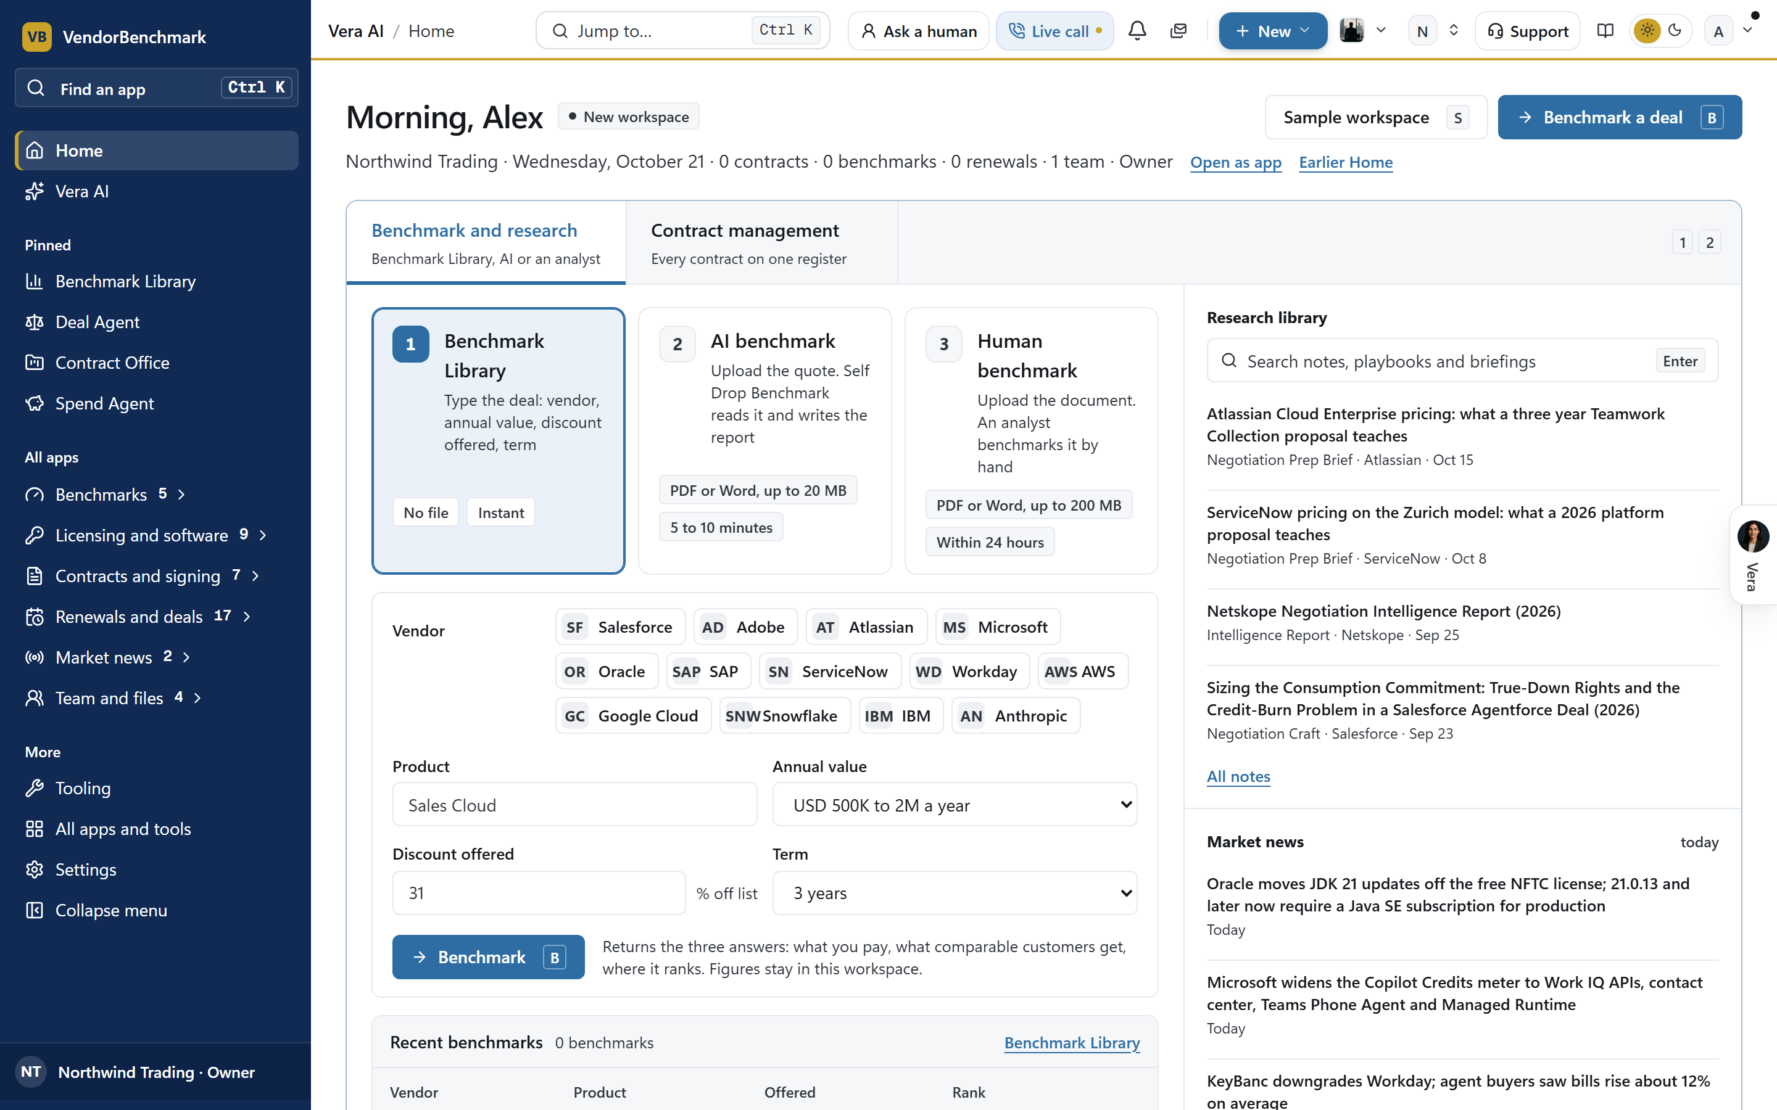Select Benchmark and research tab
This screenshot has width=1777, height=1110.
pos(486,243)
